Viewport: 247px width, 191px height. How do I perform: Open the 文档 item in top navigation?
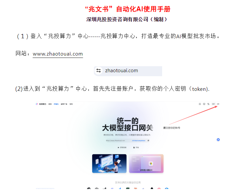pos(71,104)
